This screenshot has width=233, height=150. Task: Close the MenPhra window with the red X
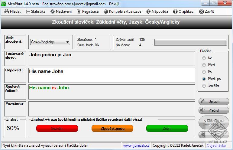coord(225,3)
